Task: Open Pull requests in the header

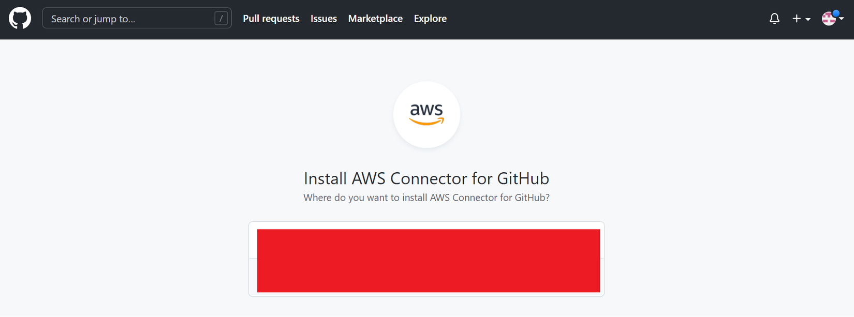Action: [271, 19]
